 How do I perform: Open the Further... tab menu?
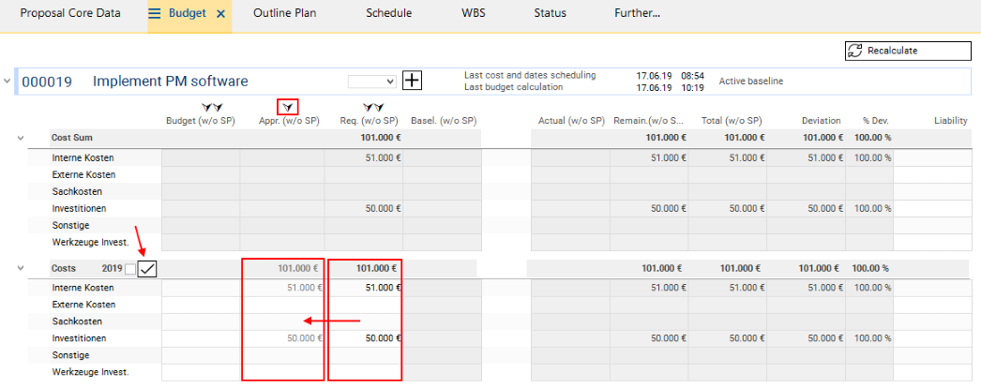pyautogui.click(x=637, y=14)
